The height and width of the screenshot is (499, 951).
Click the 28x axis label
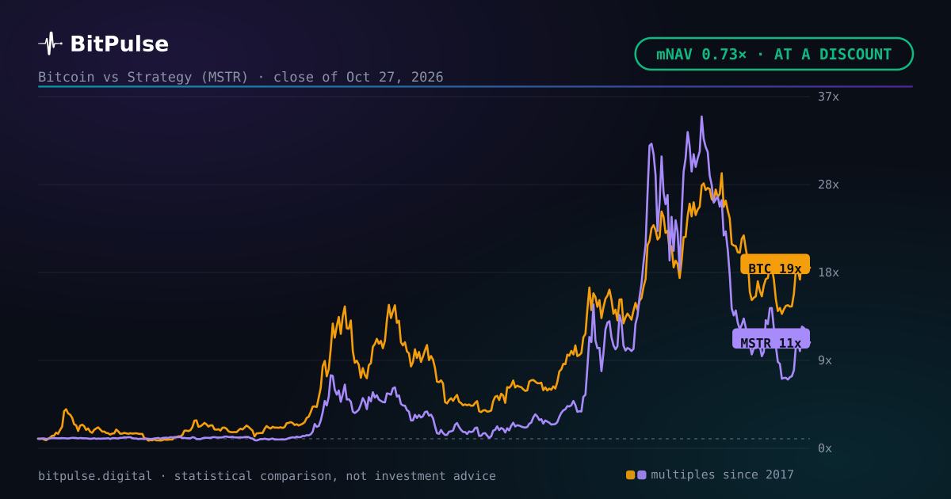[x=828, y=185]
